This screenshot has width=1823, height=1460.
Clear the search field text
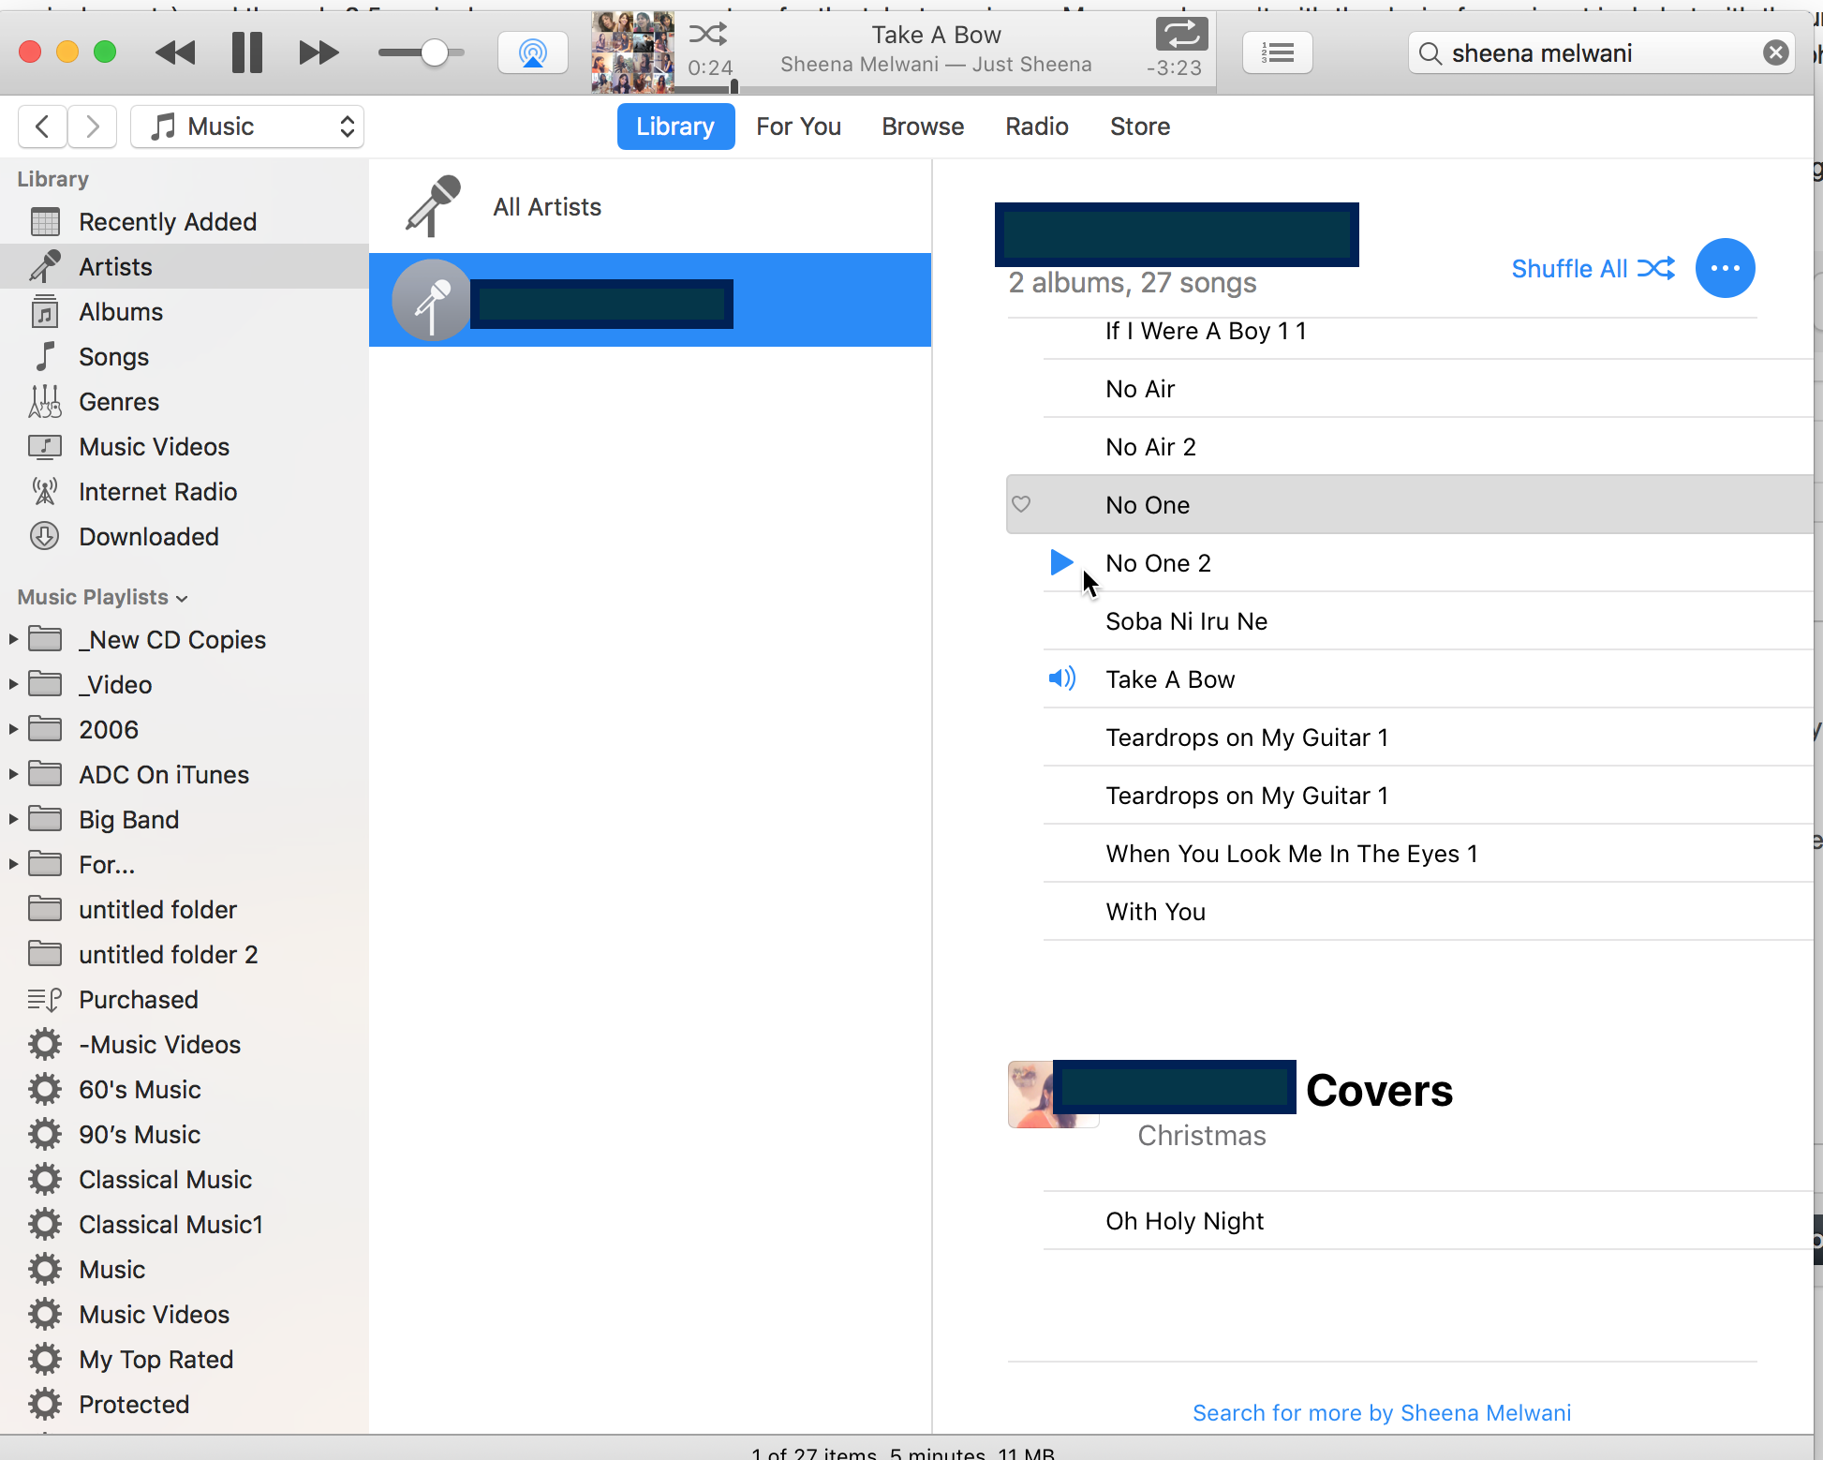coord(1775,52)
